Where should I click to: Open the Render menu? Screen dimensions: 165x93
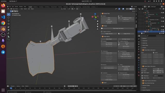16,7
